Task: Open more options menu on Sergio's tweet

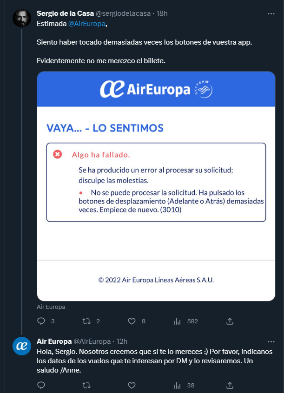Action: click(271, 13)
